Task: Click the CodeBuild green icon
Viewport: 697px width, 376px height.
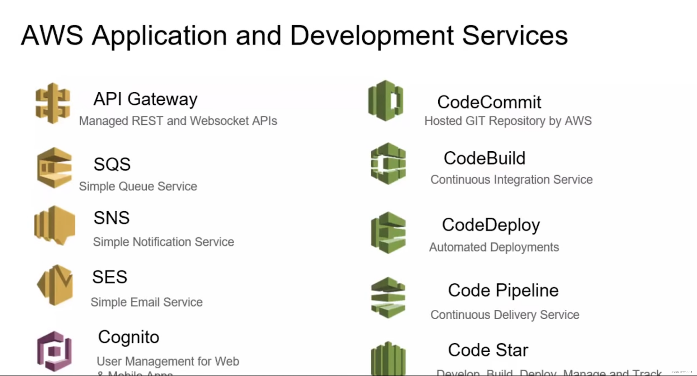Action: tap(388, 163)
